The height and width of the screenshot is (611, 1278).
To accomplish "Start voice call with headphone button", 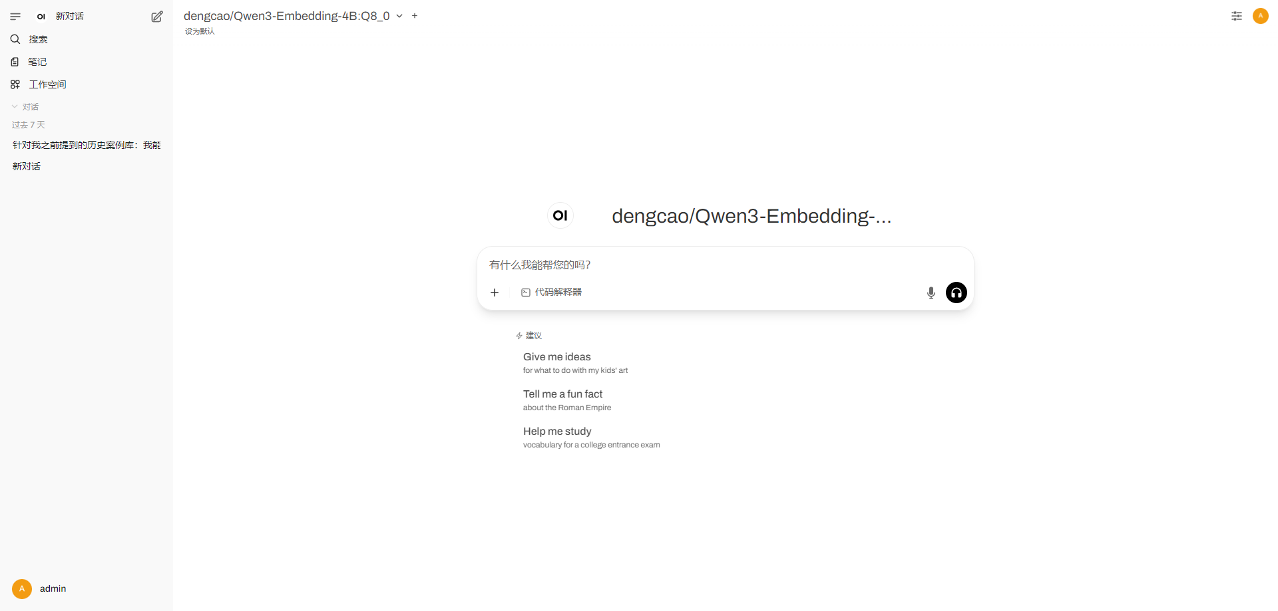I will [957, 293].
